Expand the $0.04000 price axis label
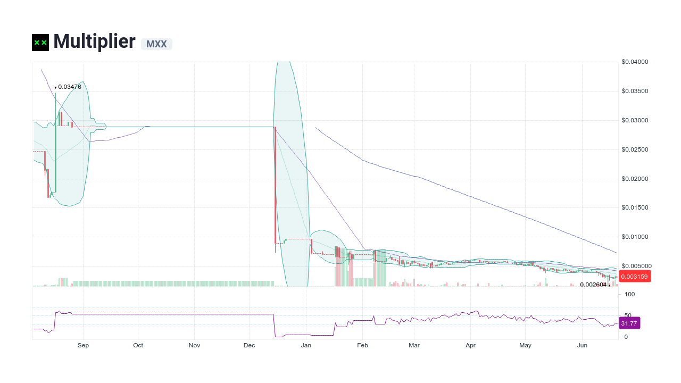 (635, 62)
